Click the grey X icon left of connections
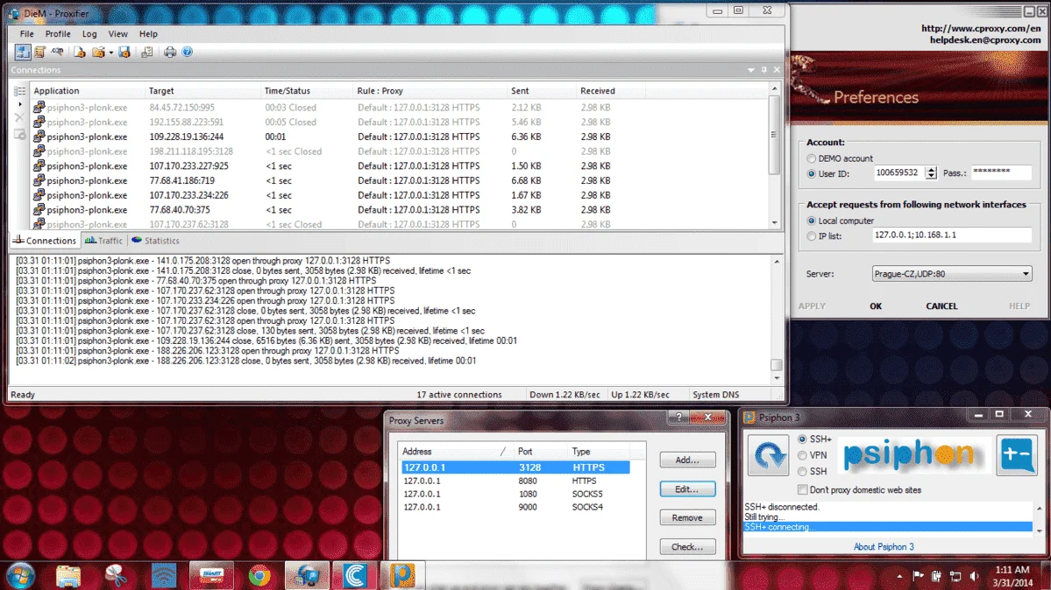The height and width of the screenshot is (590, 1051). click(x=19, y=117)
